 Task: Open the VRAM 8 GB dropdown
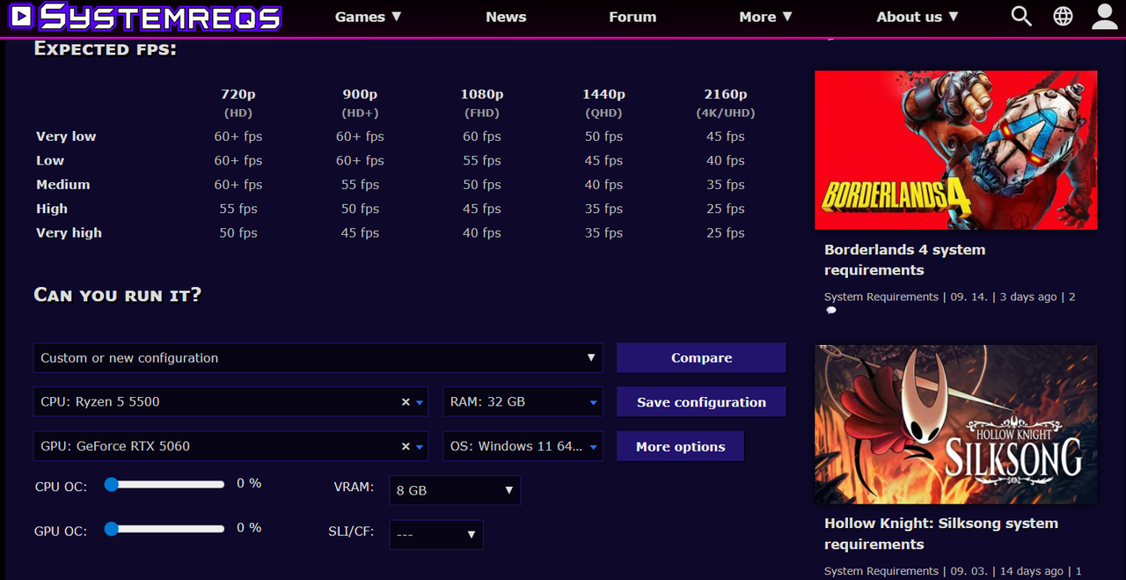coord(455,490)
